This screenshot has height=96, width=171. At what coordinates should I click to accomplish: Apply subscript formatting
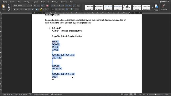pos(29,9)
